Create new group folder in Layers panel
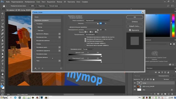This screenshot has height=99, width=176. tap(165, 94)
